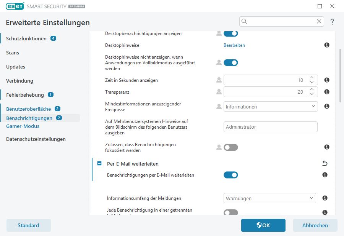Enable Zulassen, dass Benachrichtigungen fokussiert werden
Screen dimensions: 344x236
tap(231, 147)
